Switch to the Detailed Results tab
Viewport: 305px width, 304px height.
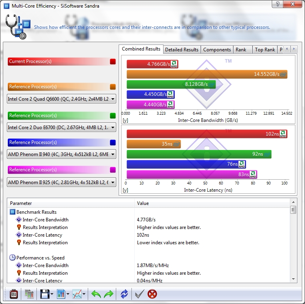pyautogui.click(x=182, y=50)
